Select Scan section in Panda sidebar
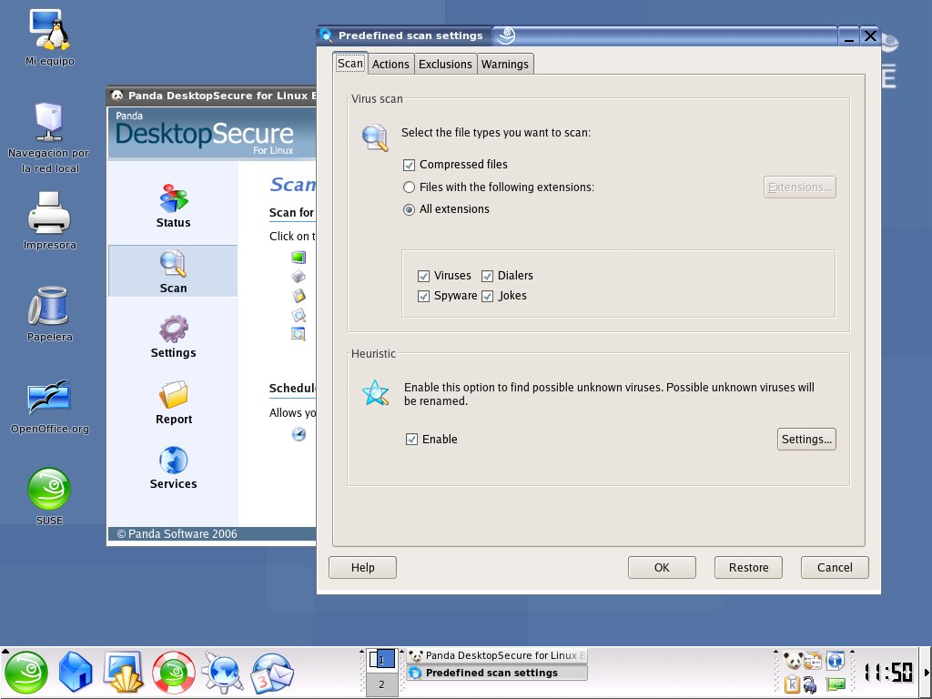The height and width of the screenshot is (699, 932). pyautogui.click(x=173, y=271)
